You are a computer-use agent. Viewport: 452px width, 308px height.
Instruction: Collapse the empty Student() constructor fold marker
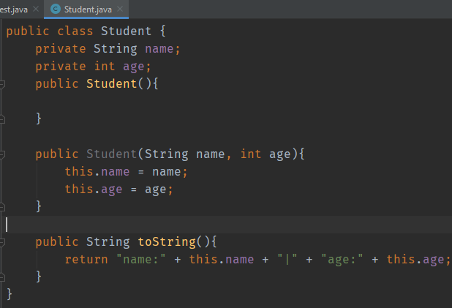coord(2,84)
